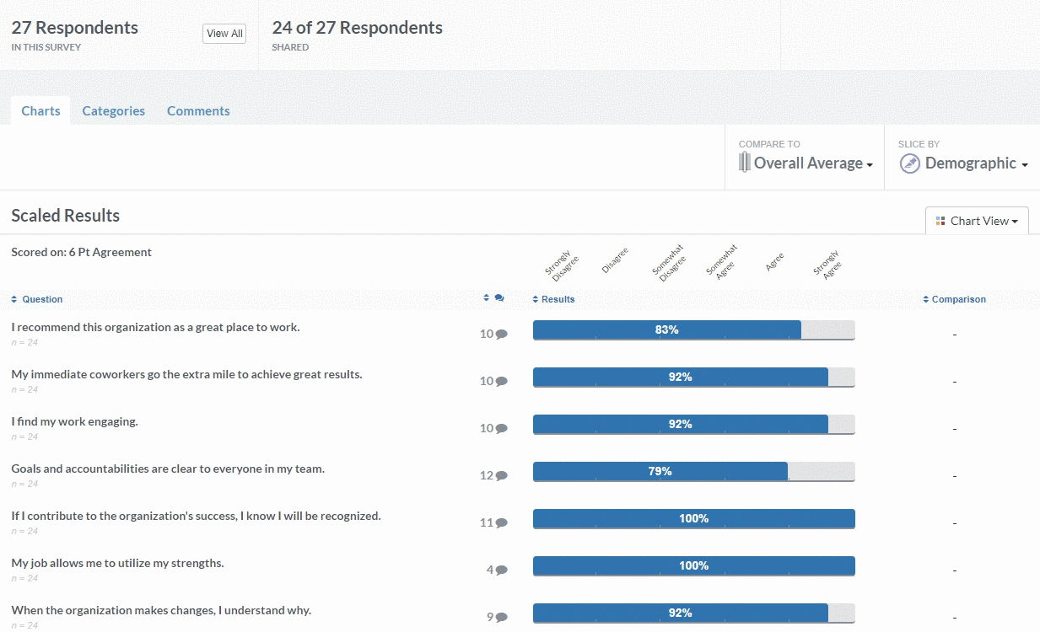This screenshot has width=1040, height=632.
Task: Click the 92% bar for immediate coworkers question
Action: pyautogui.click(x=681, y=377)
